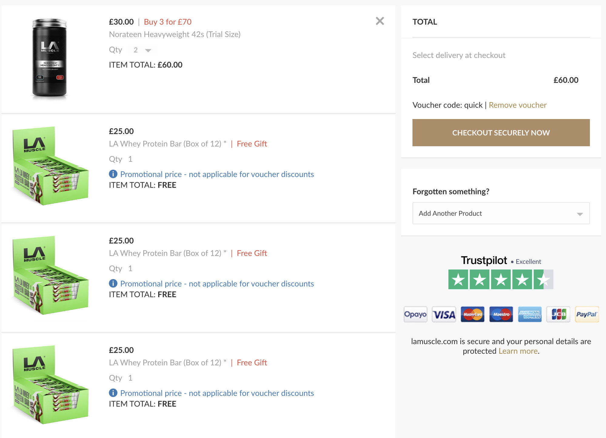Click the Opayo payment icon
Image resolution: width=606 pixels, height=438 pixels.
click(415, 314)
